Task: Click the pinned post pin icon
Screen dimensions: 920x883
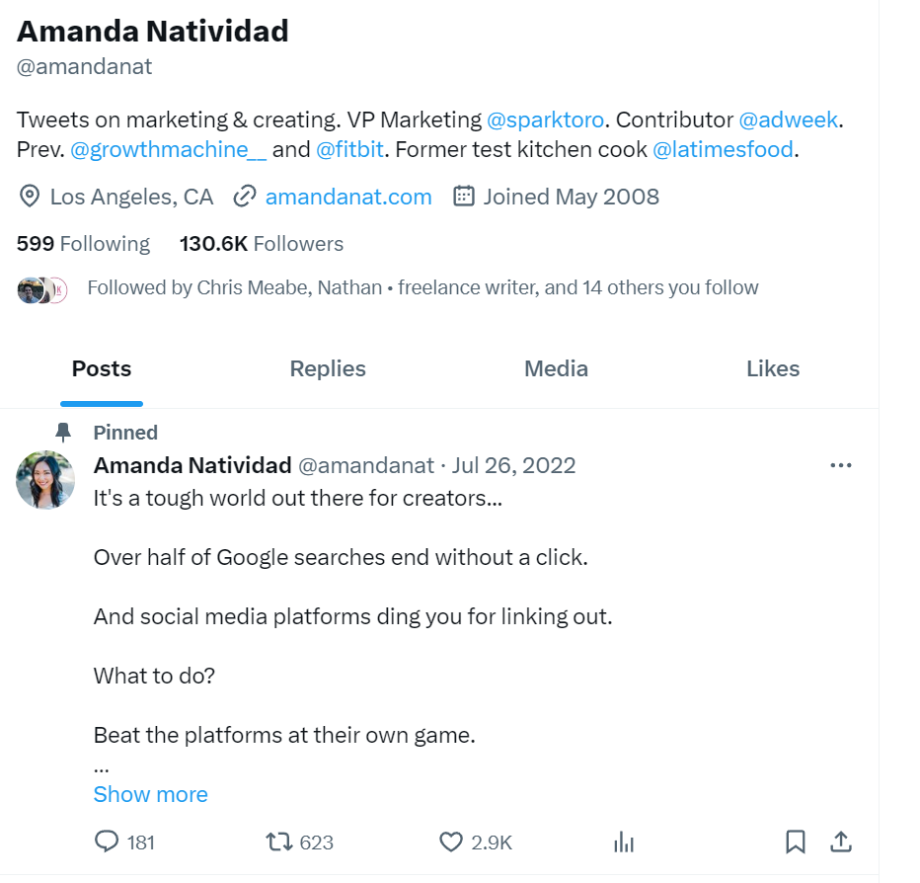Action: click(x=63, y=433)
